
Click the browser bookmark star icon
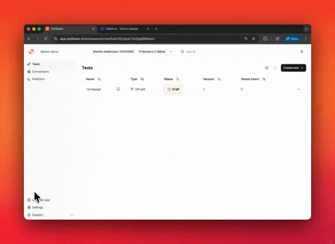point(254,39)
